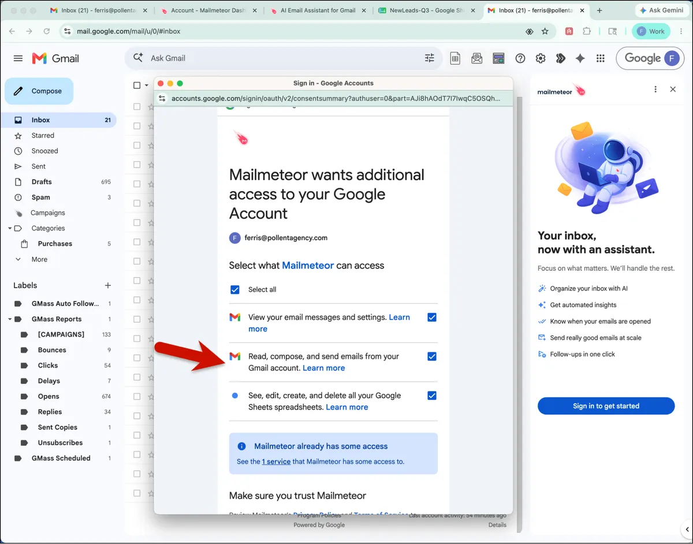Collapse the Categories section
Viewport: 693px width, 544px height.
(10, 229)
